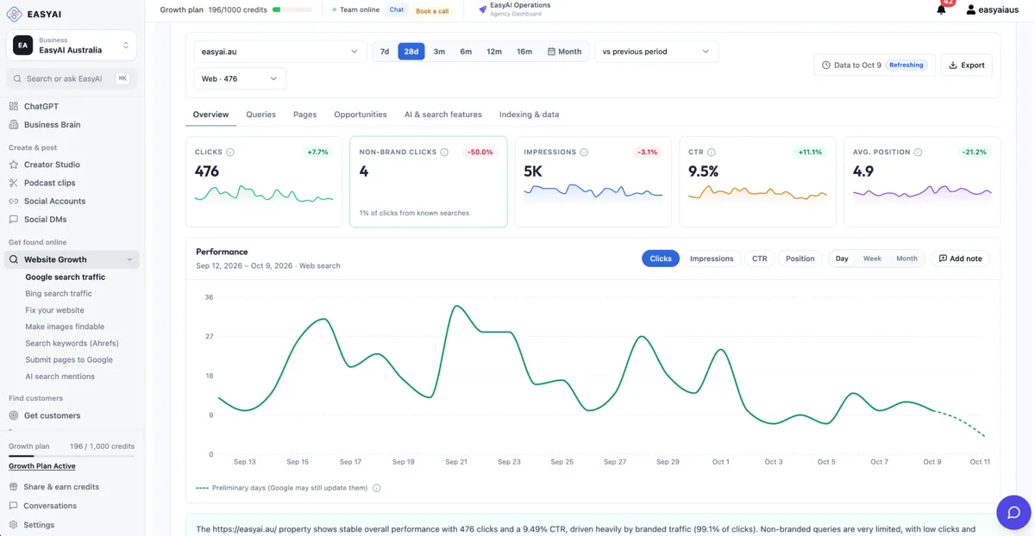Select the 7d date range
Viewport: 1035px width, 536px height.
coord(385,52)
